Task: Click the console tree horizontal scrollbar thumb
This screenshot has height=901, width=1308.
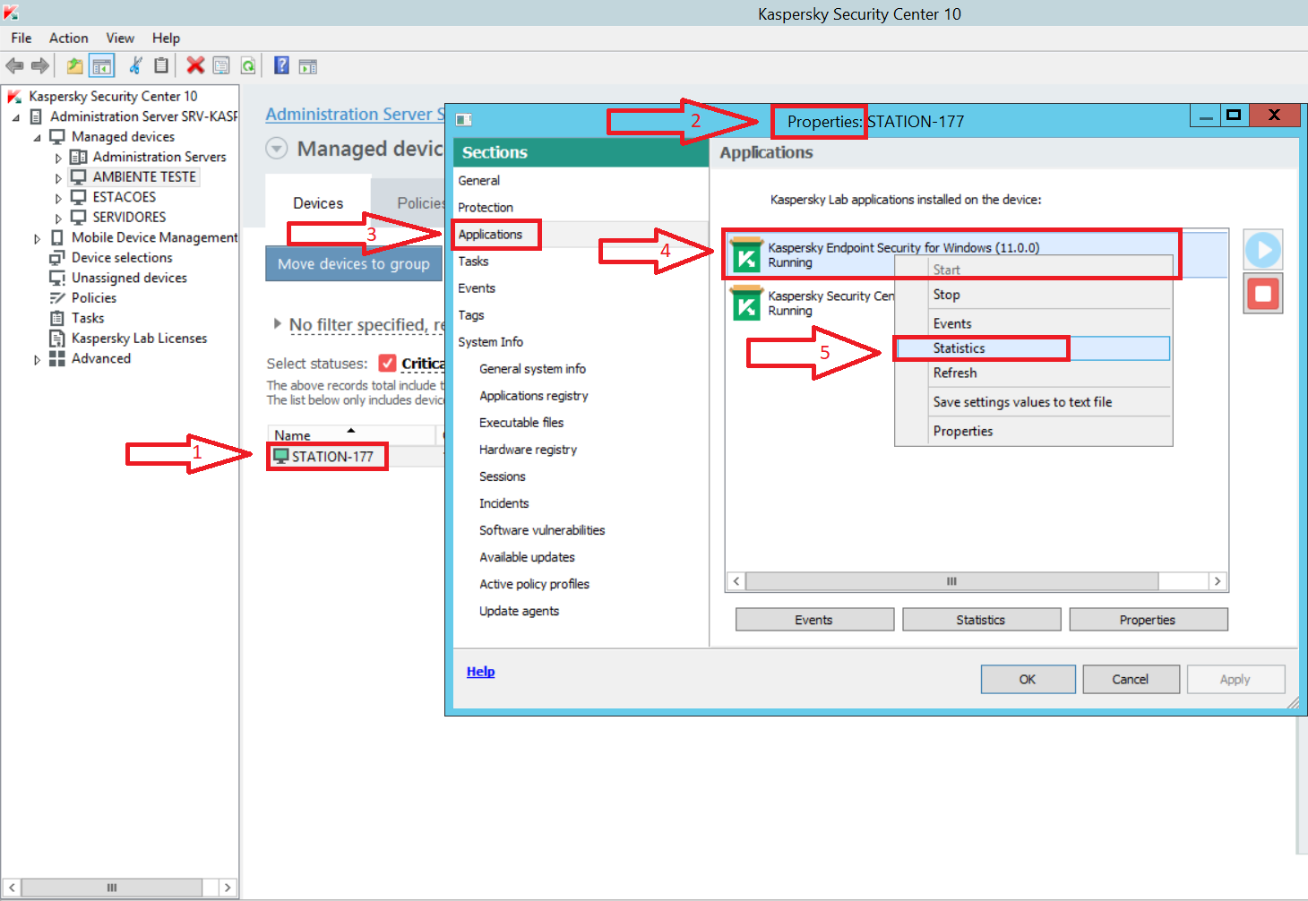Action: tap(112, 888)
